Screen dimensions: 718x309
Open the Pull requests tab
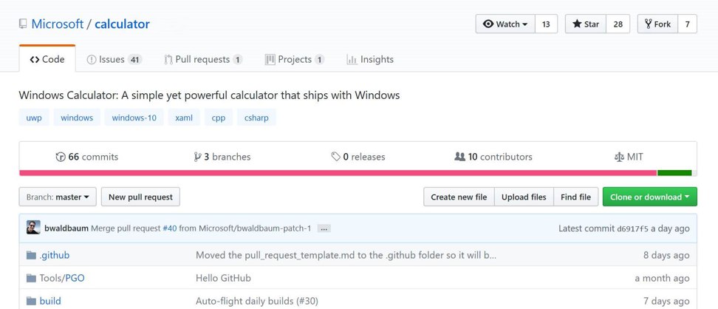[203, 59]
